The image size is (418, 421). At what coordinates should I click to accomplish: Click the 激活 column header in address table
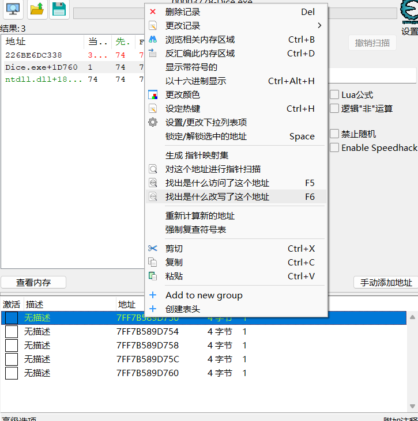point(12,304)
